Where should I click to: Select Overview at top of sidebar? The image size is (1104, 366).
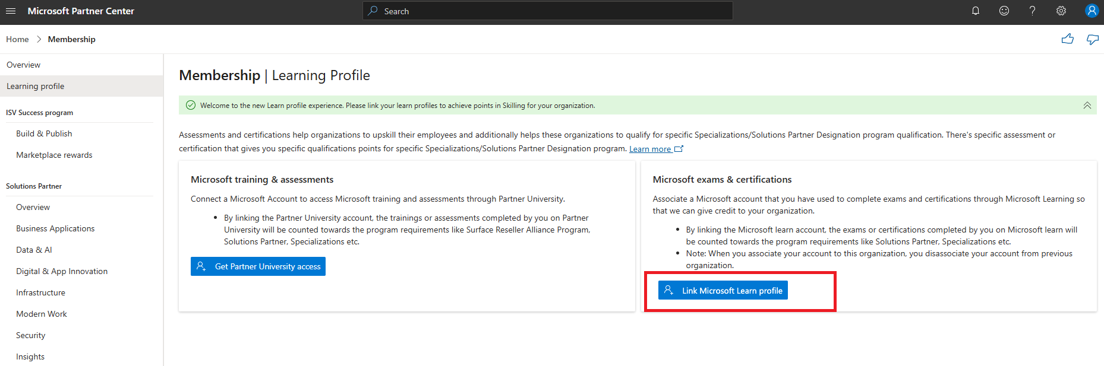coord(81,65)
